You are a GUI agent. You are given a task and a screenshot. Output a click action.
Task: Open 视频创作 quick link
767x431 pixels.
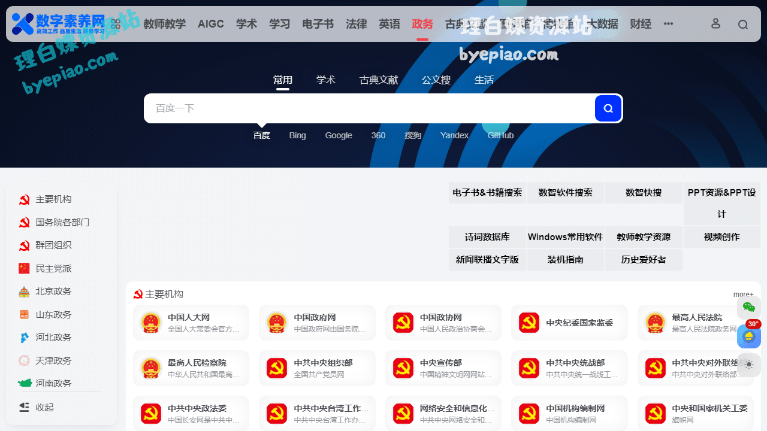click(x=722, y=237)
